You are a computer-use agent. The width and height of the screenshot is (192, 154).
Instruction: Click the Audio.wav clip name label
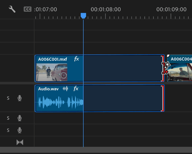pyautogui.click(x=48, y=89)
